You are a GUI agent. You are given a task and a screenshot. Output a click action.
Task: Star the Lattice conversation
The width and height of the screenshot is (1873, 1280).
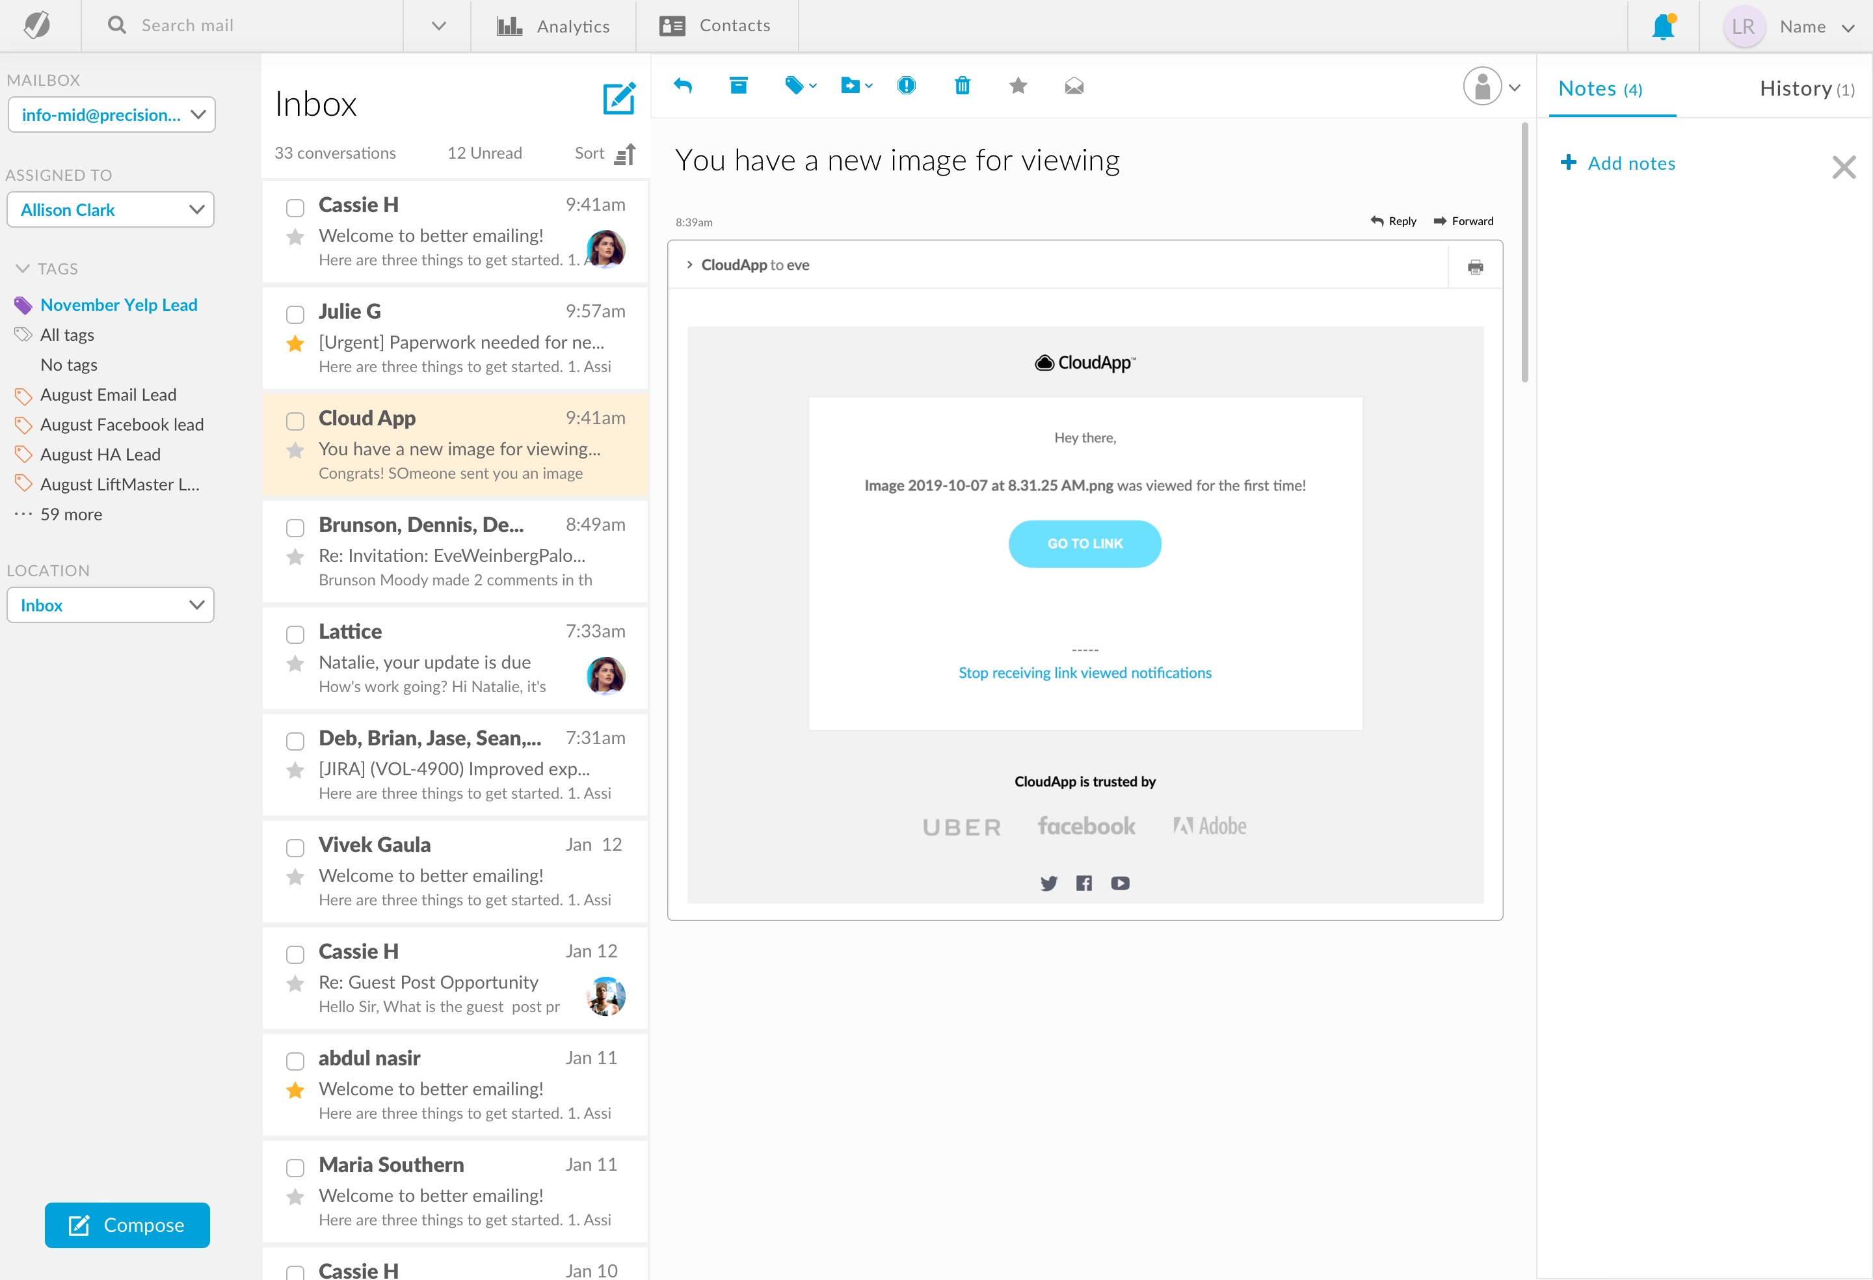[295, 664]
